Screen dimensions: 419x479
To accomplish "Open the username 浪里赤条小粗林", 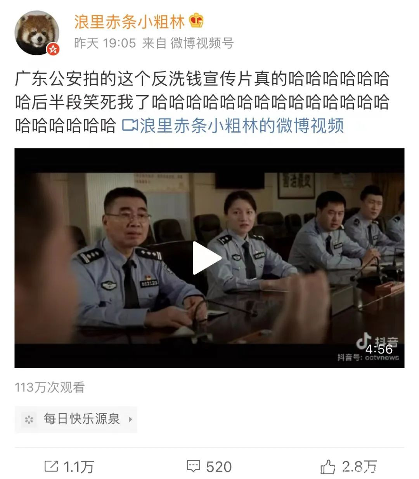I will 130,21.
